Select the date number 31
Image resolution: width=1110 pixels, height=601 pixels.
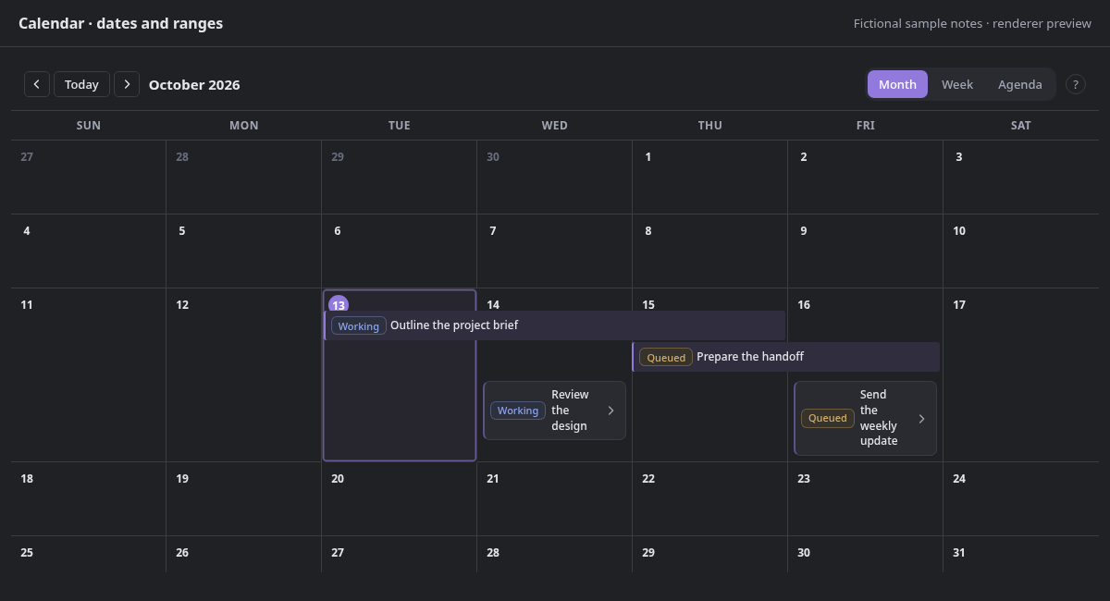point(959,553)
